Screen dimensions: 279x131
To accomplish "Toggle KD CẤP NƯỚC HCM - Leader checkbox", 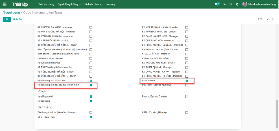I will click(91, 41).
